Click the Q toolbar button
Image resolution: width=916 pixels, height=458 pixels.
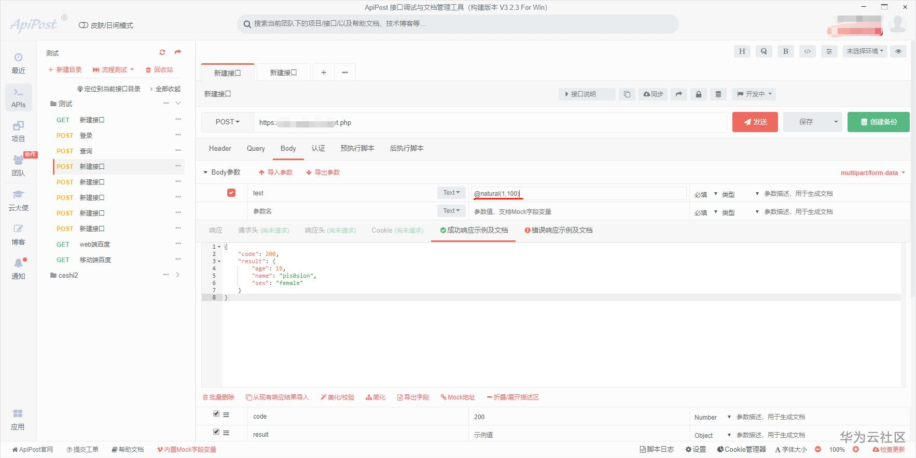tap(764, 51)
